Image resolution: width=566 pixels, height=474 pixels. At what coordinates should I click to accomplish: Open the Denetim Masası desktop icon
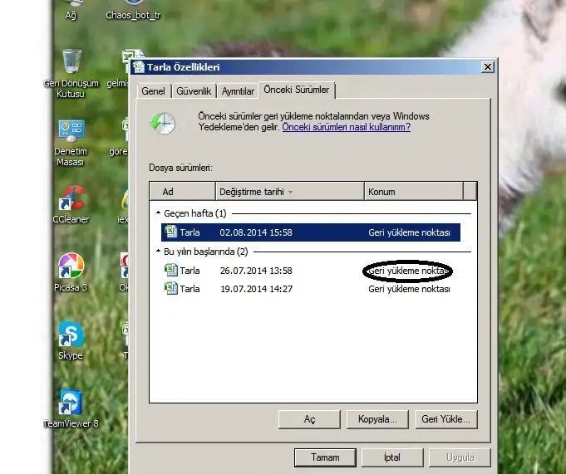[x=71, y=130]
